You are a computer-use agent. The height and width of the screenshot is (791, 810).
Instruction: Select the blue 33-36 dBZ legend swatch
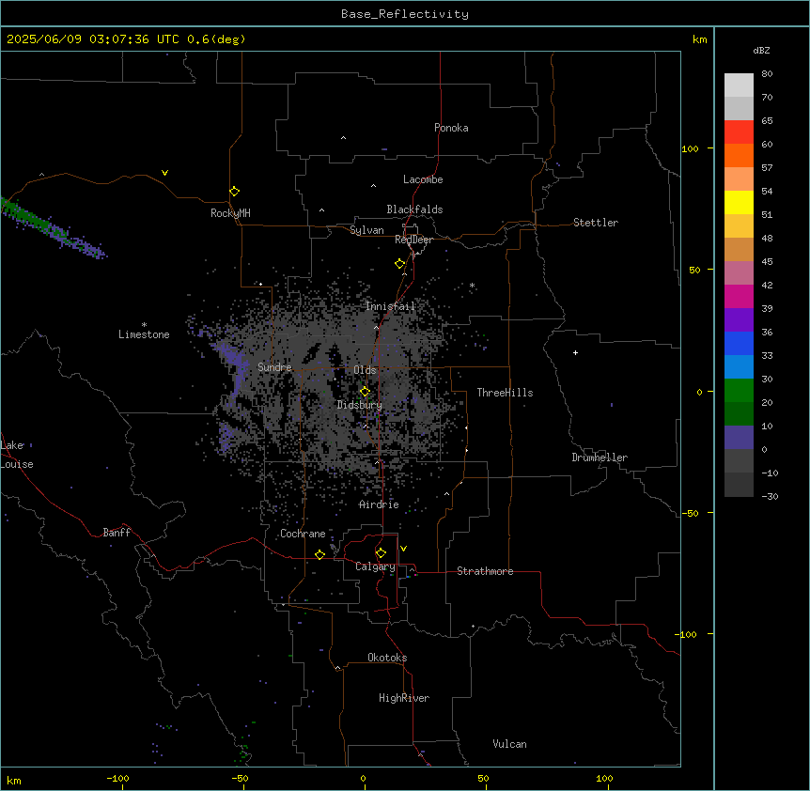click(x=739, y=343)
